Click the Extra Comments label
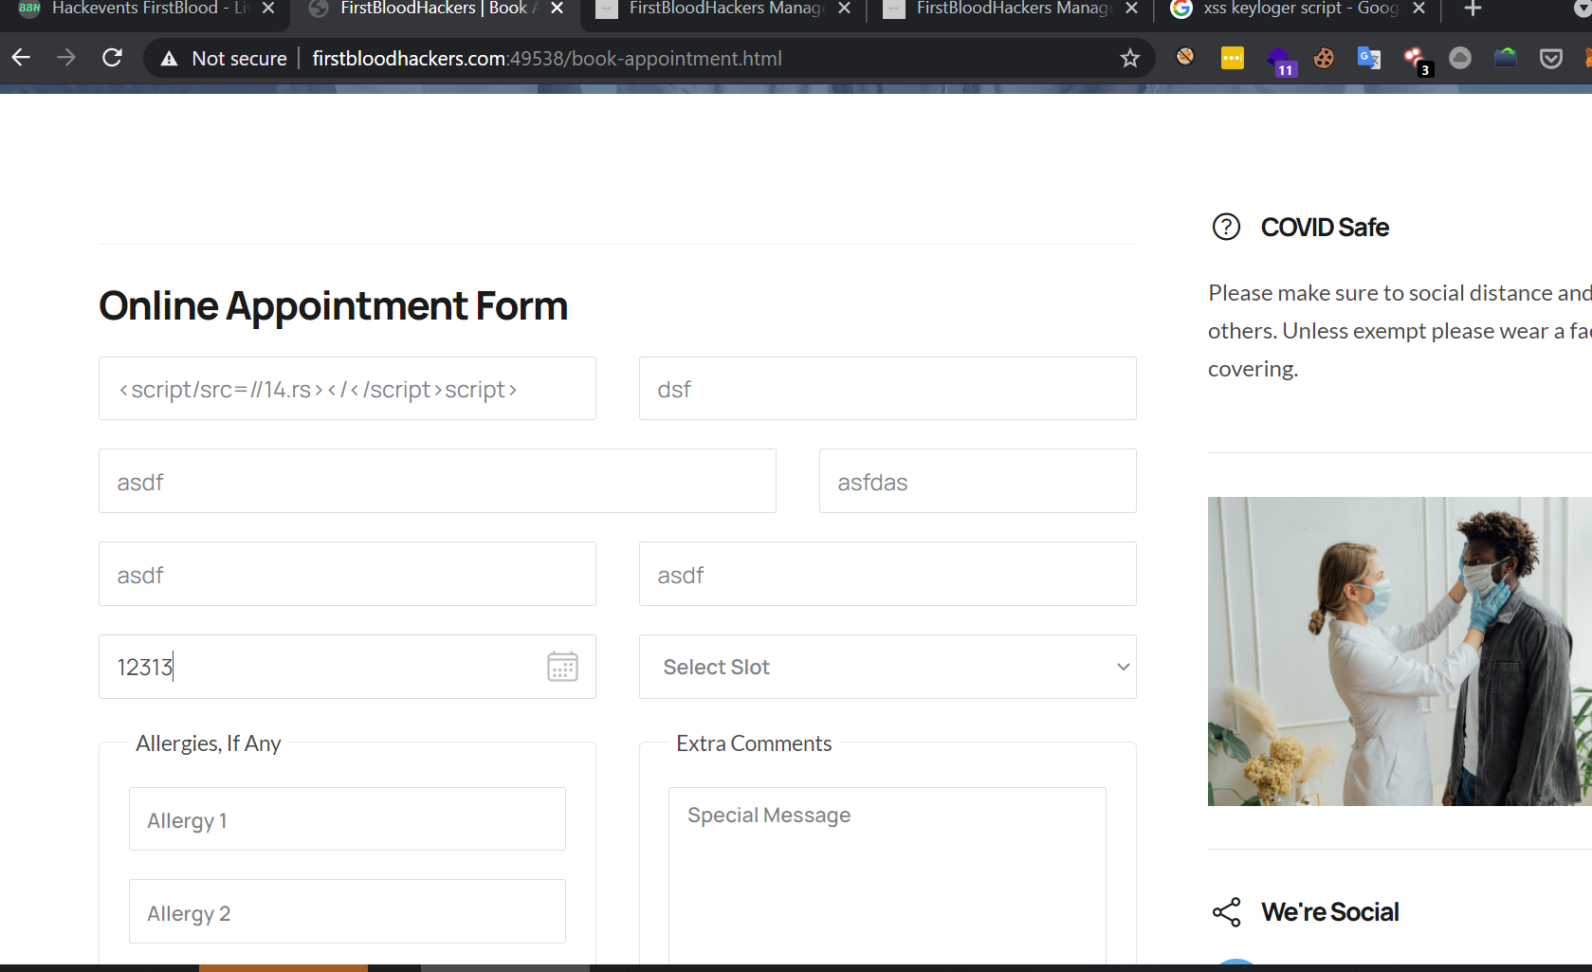The height and width of the screenshot is (972, 1592). pos(754,743)
